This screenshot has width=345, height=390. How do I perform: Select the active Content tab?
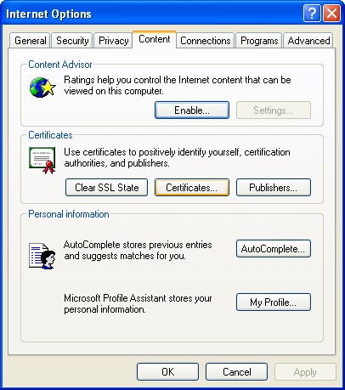pos(155,39)
